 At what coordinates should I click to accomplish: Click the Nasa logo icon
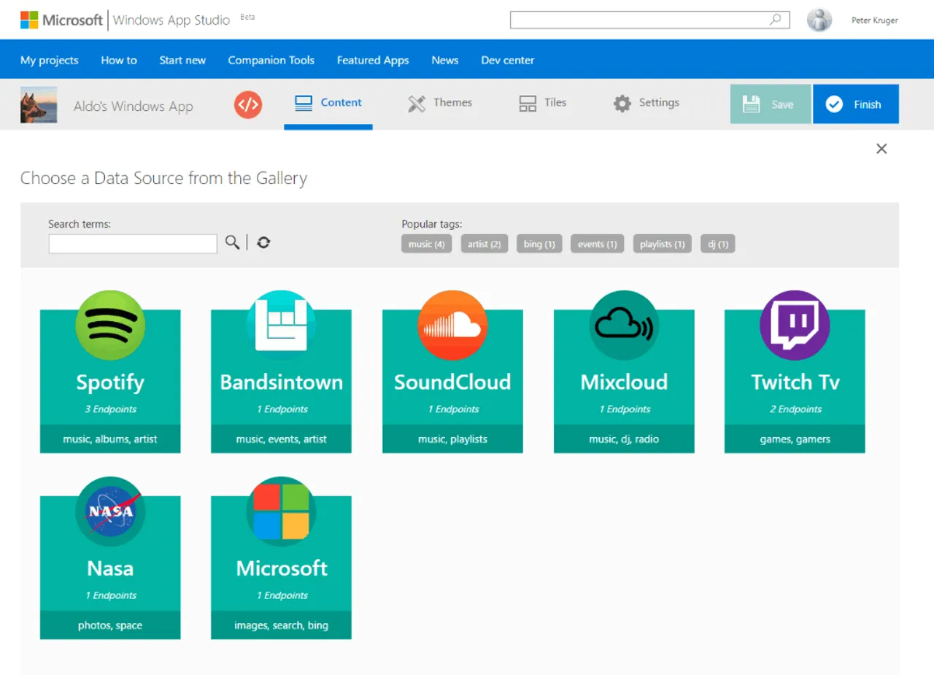click(x=110, y=512)
